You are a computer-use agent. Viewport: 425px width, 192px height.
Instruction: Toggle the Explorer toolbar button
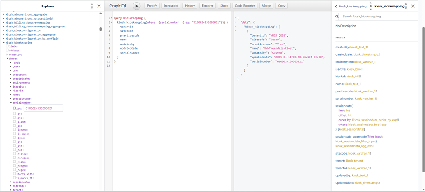click(207, 6)
